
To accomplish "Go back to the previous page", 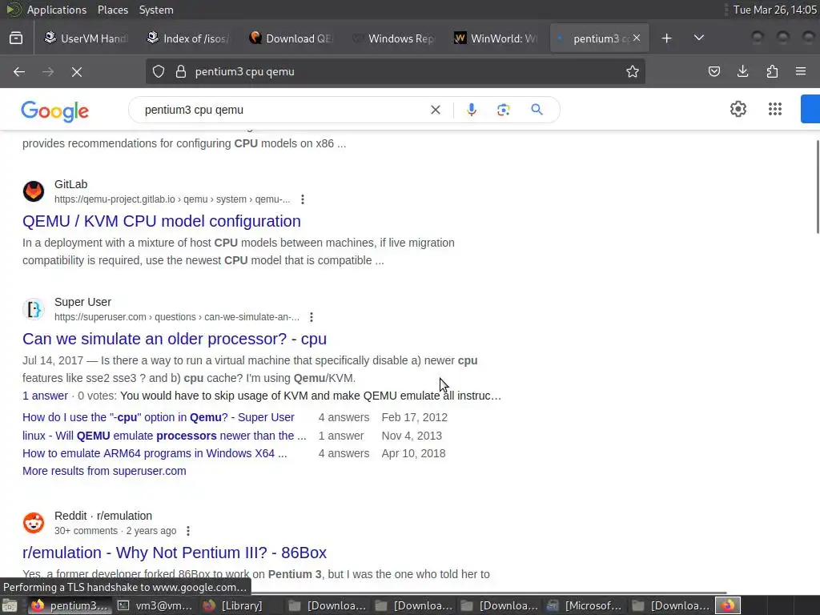I will (19, 71).
